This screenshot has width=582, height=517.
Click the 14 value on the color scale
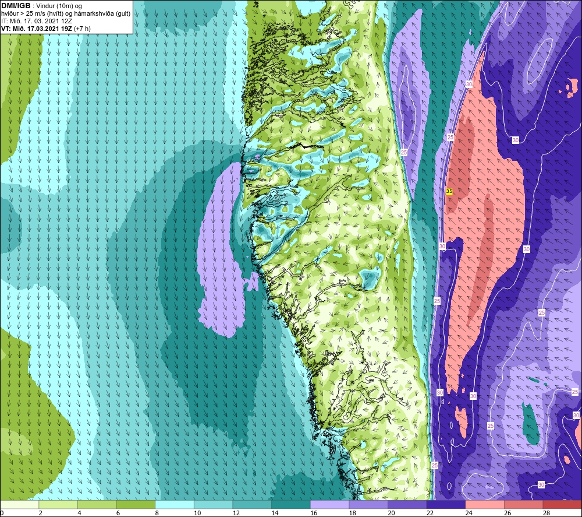tap(275, 513)
